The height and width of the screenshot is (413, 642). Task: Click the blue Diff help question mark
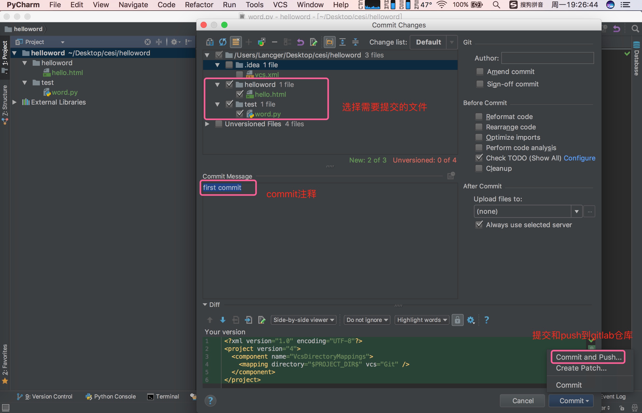pyautogui.click(x=486, y=320)
